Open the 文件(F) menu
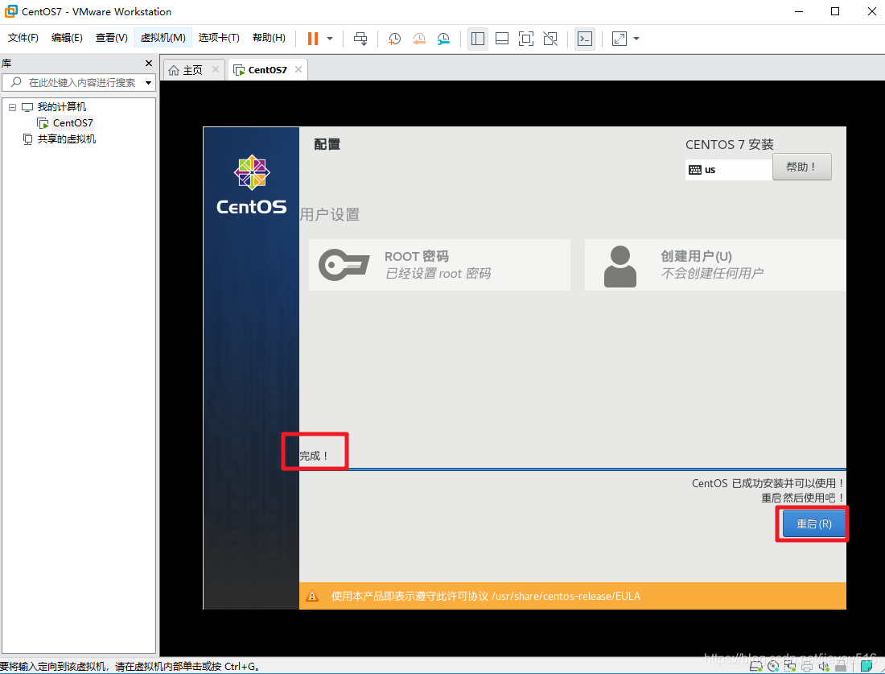The height and width of the screenshot is (674, 885). click(x=23, y=37)
